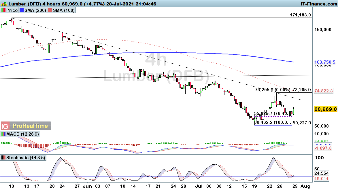Viewport: 338px width, 190px height.
Task: Click the 50,462.2 (100.0 Fibonacci label
Action: point(273,122)
